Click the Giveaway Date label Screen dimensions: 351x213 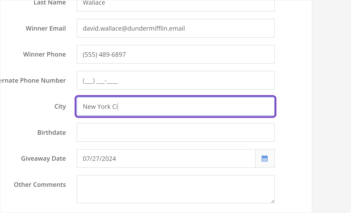pyautogui.click(x=43, y=159)
